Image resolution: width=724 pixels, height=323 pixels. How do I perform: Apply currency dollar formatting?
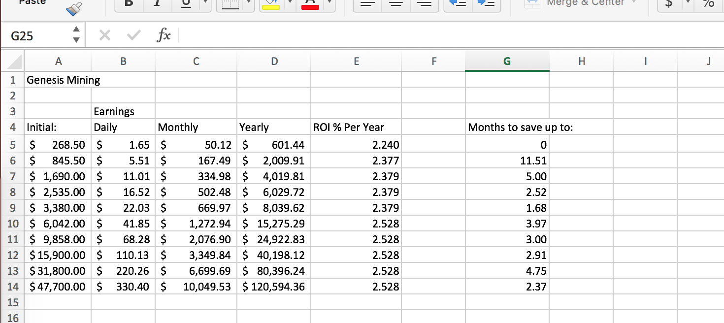[x=669, y=3]
